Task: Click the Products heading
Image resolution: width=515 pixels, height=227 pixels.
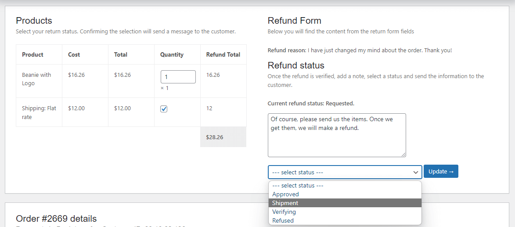Action: pos(34,21)
